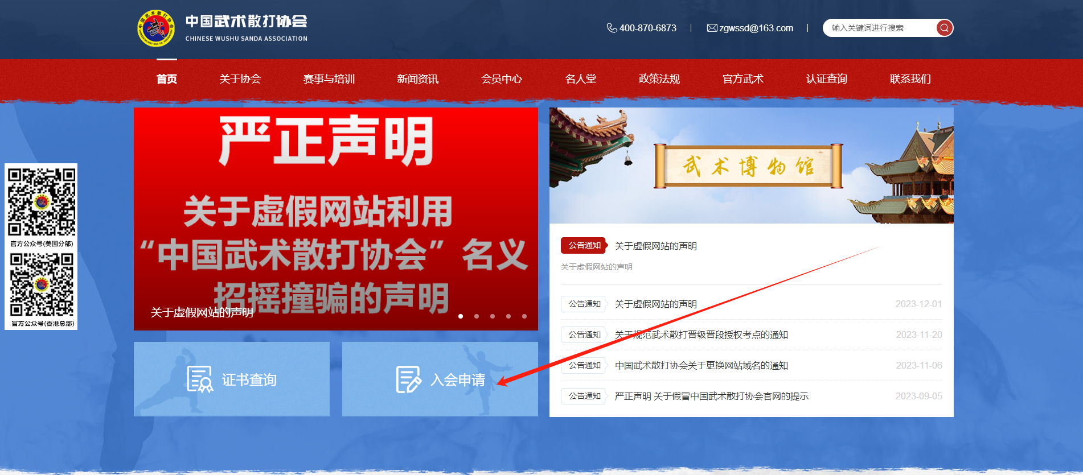Click the phone number 400-870-6873
1083x475 pixels.
click(x=648, y=28)
